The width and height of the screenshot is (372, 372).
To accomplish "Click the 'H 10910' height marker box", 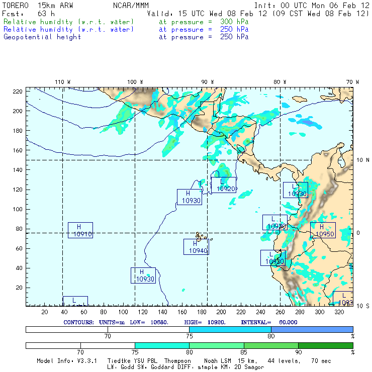I will tap(80, 230).
